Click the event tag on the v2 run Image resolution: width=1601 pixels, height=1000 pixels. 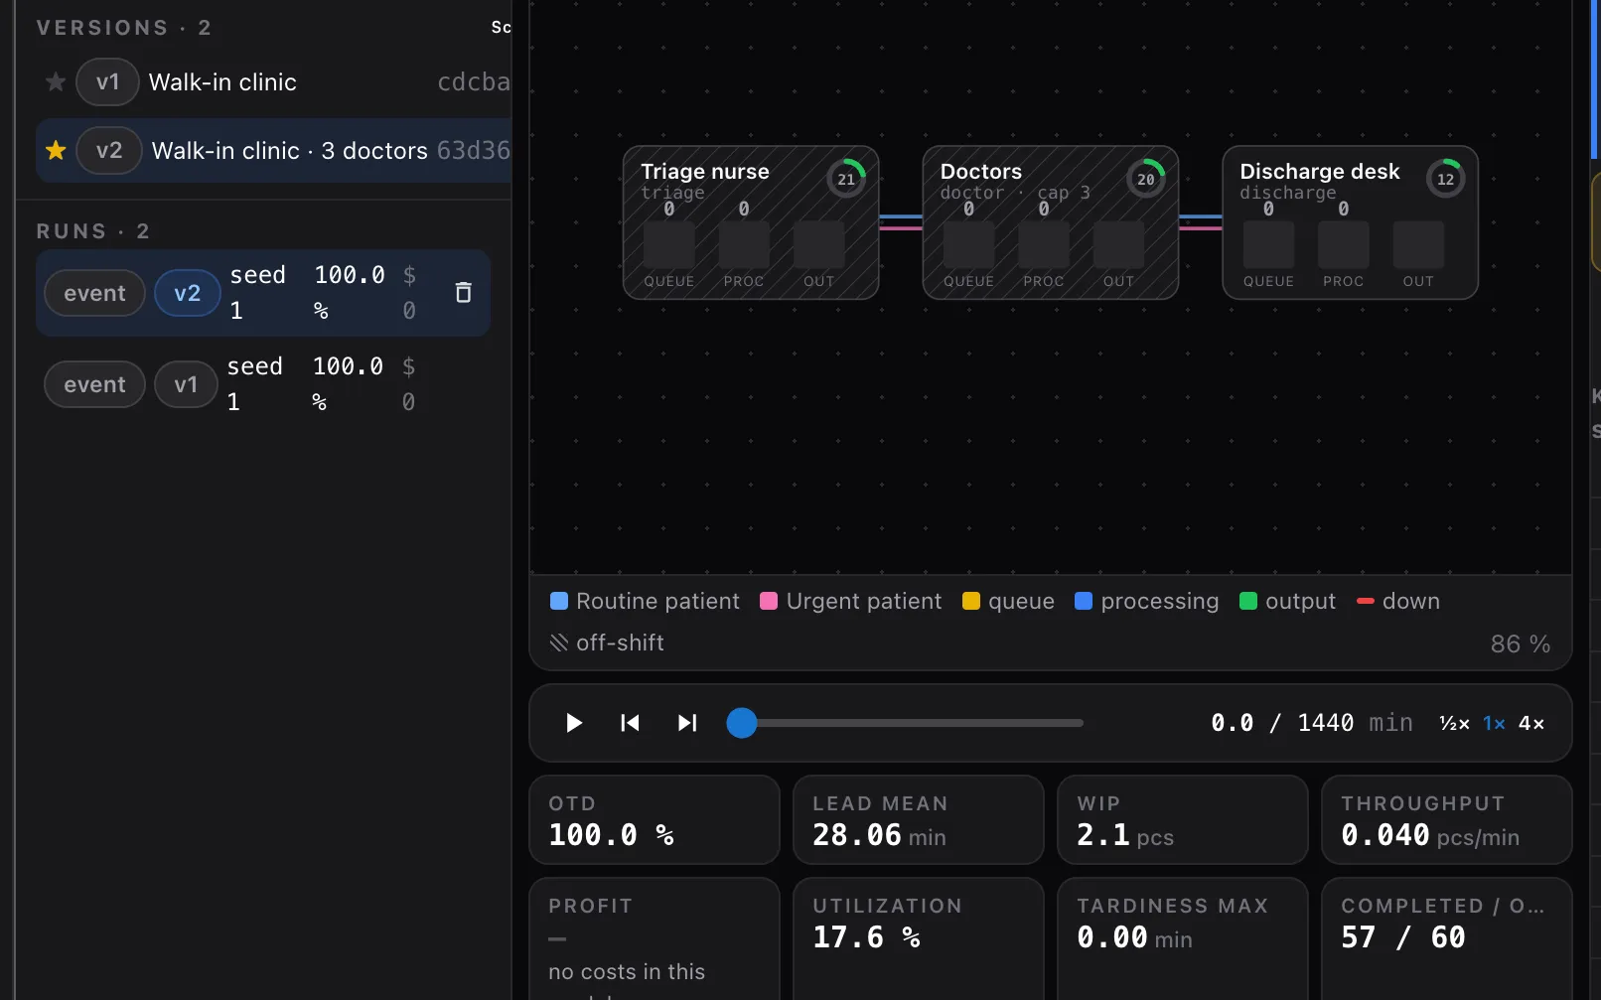(x=95, y=293)
